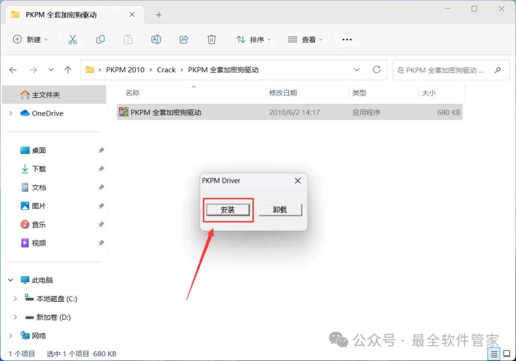Click the 安装 install button
516x361 pixels.
[x=228, y=210]
